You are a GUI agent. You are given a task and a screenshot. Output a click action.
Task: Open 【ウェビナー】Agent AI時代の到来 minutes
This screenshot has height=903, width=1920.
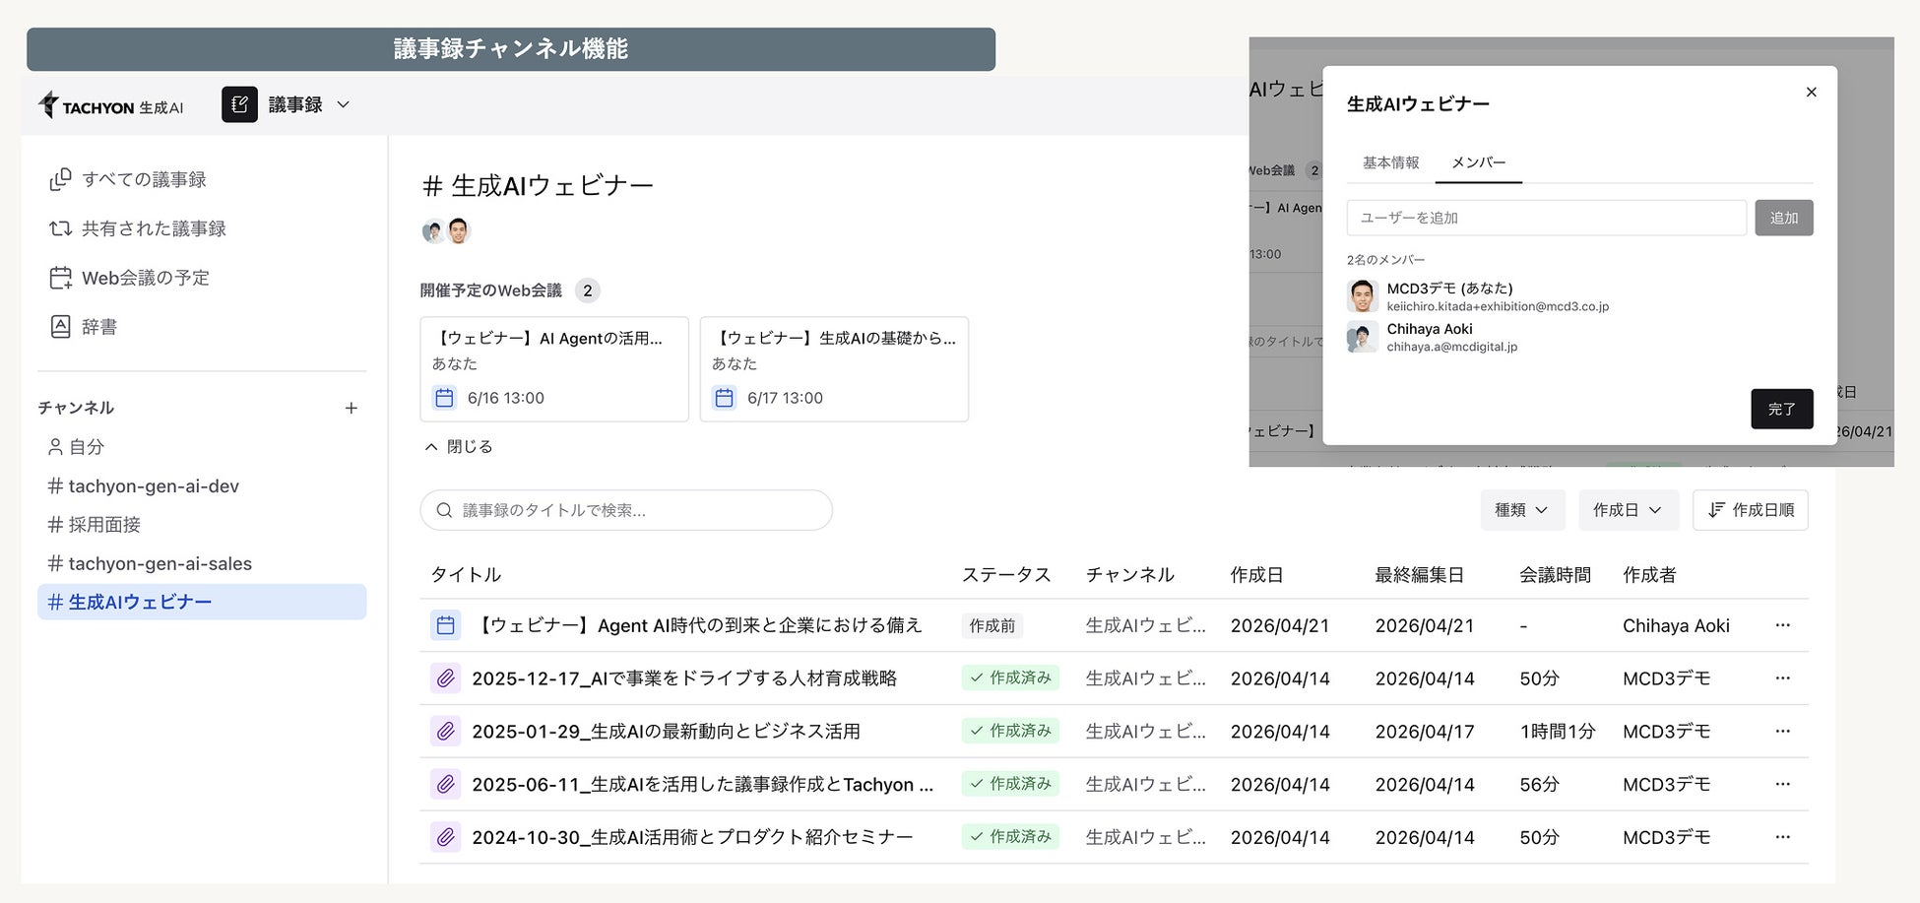coord(697,625)
